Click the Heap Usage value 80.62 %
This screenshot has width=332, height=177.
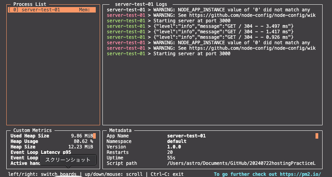coord(84,141)
